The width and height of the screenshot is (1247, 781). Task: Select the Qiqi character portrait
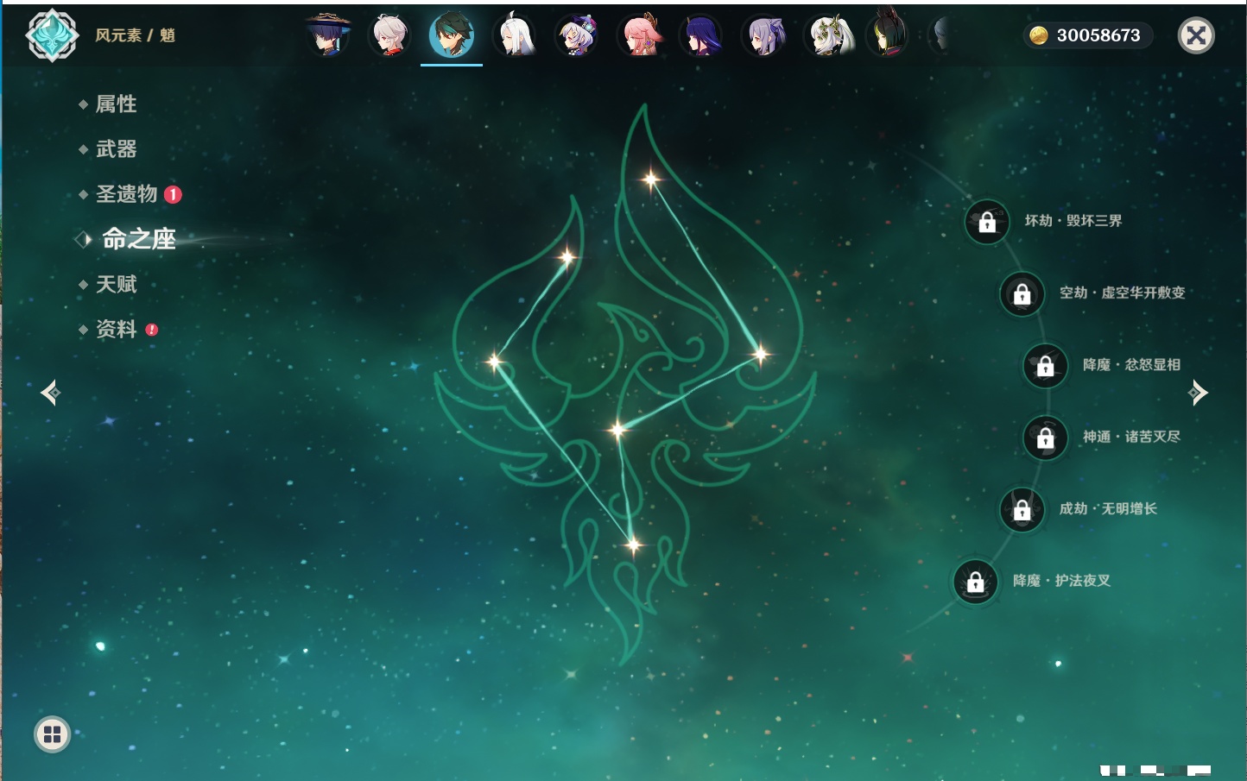[x=577, y=35]
